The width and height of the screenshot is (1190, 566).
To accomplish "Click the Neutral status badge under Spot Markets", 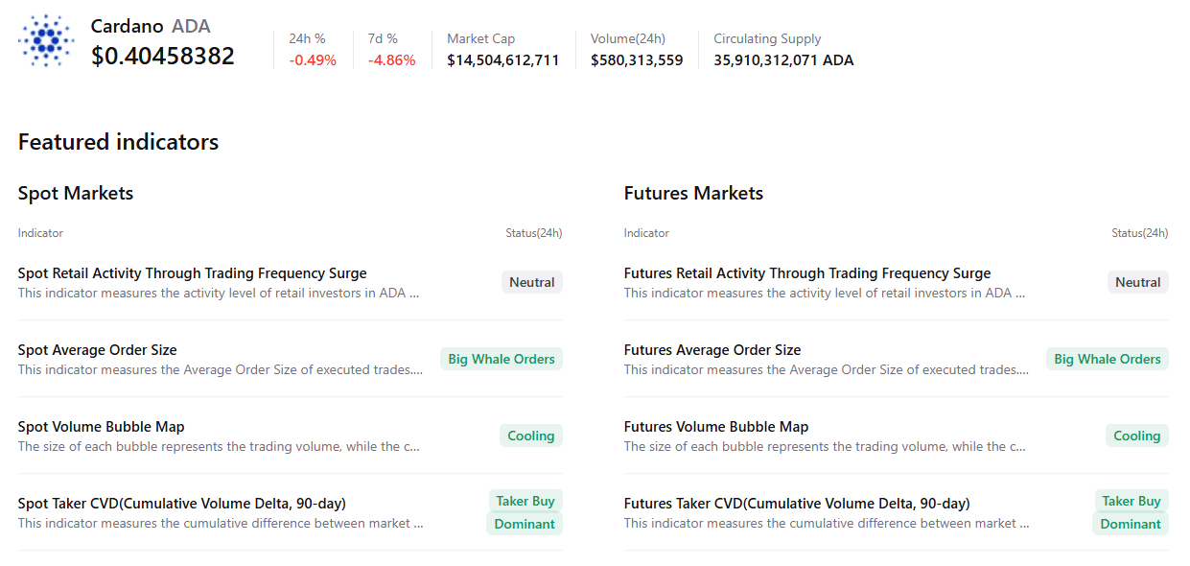I will [531, 282].
